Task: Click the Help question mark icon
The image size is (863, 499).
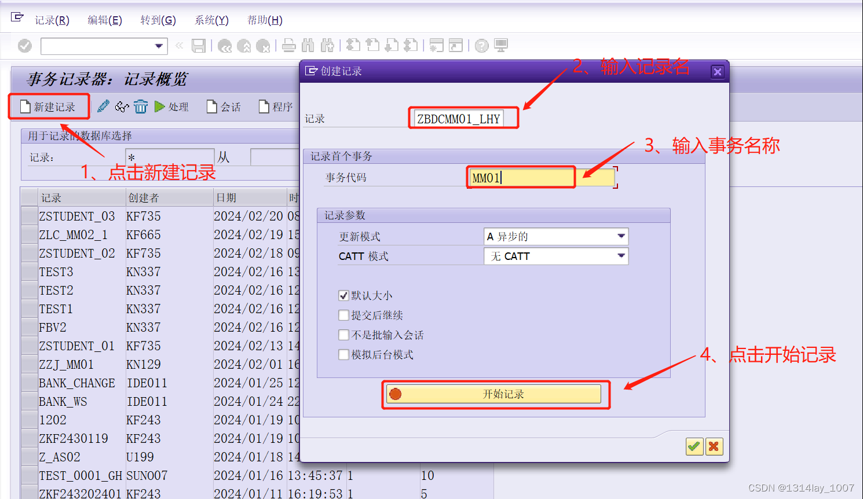Action: coord(481,46)
